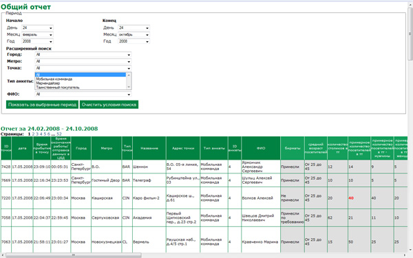Image resolution: width=413 pixels, height=258 pixels.
Task: Open the end day dropdown
Action: tap(134, 28)
